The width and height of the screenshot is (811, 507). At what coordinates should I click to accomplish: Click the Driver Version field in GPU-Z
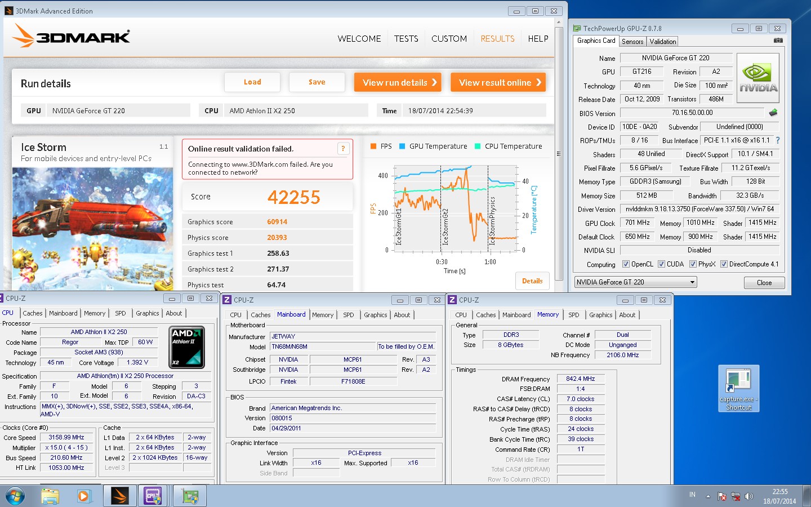699,209
